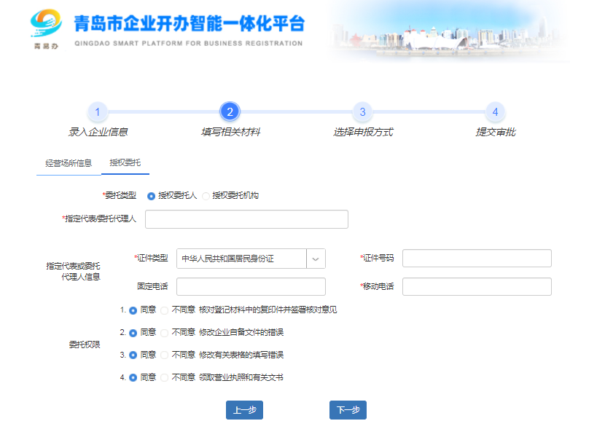Choose 不同意 for 修改企业自备文件的错误 item
Screen dimensions: 605x429
coord(163,331)
